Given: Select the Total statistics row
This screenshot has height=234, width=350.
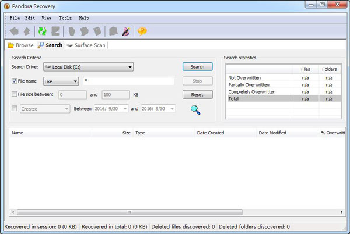Looking at the screenshot, I should coord(283,98).
